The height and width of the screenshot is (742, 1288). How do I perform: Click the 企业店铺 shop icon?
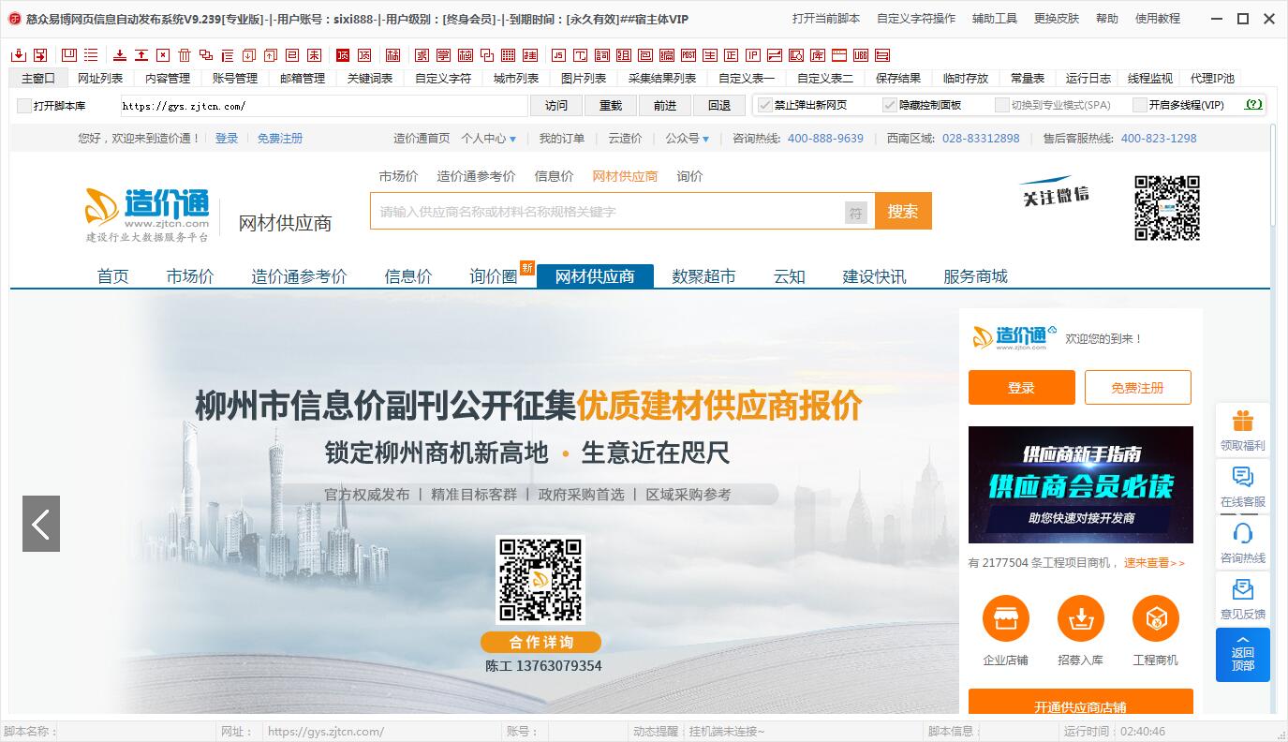(x=1005, y=618)
